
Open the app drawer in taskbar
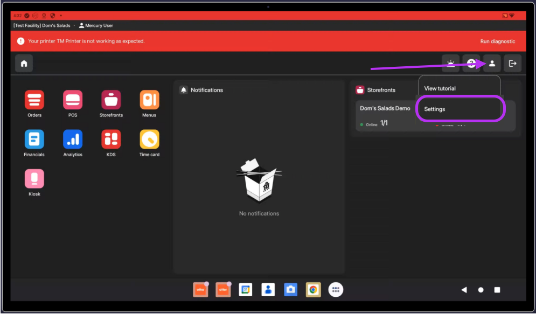click(x=336, y=290)
